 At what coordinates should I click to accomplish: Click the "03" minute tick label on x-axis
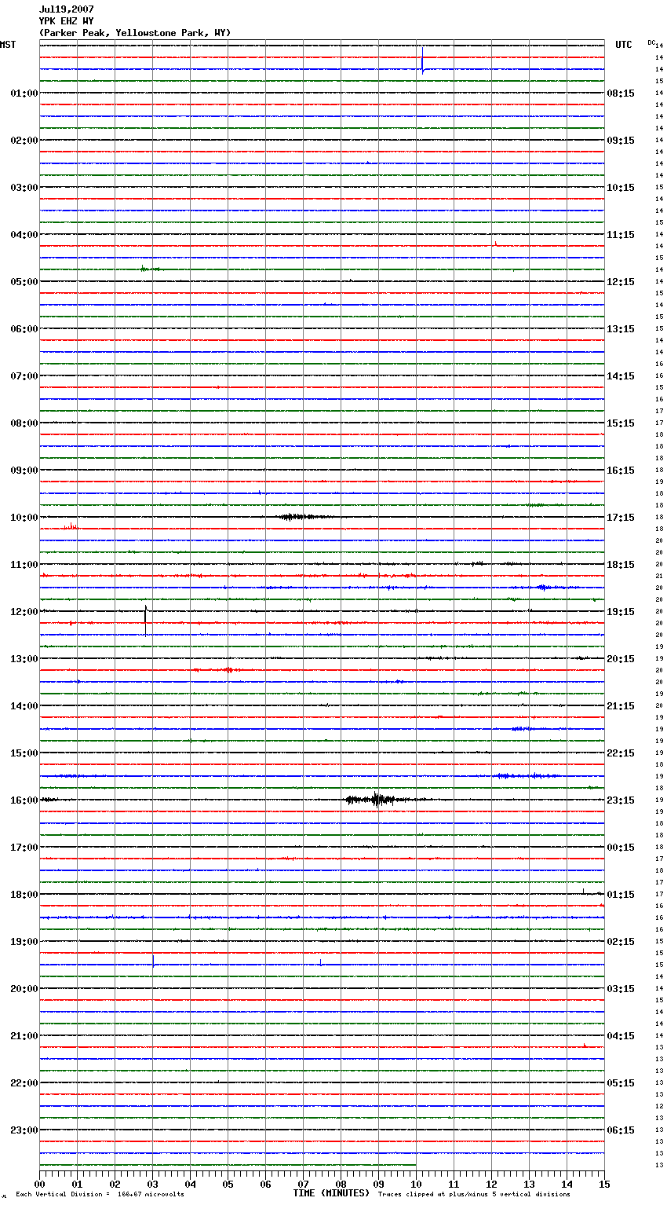[x=153, y=1184]
